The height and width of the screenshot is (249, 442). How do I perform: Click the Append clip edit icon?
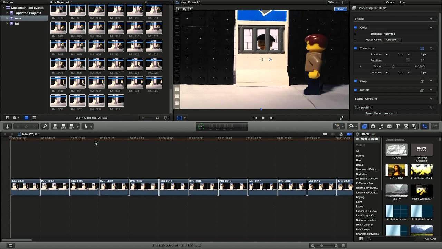71,127
